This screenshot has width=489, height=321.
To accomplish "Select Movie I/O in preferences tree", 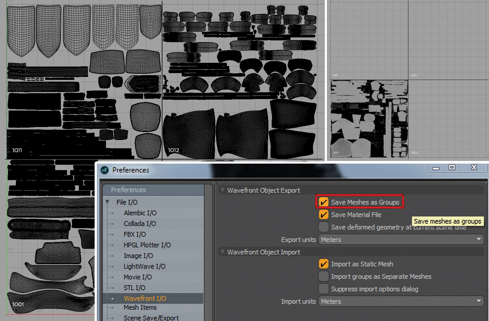I will coord(138,277).
